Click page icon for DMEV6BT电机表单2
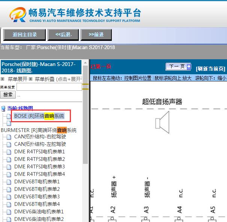The height and width of the screenshot is (222, 227). [9, 190]
